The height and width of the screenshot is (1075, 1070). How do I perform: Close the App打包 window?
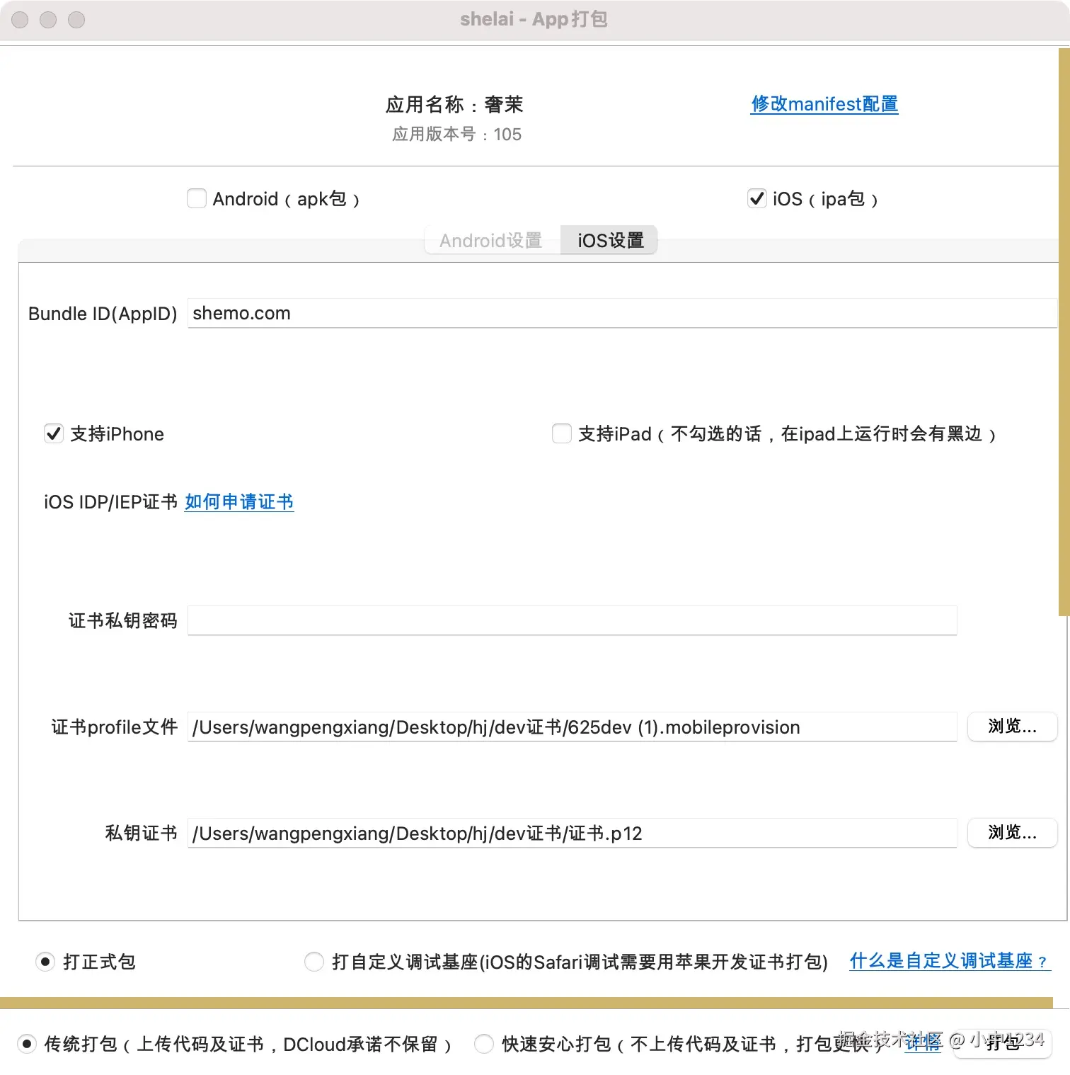click(20, 20)
